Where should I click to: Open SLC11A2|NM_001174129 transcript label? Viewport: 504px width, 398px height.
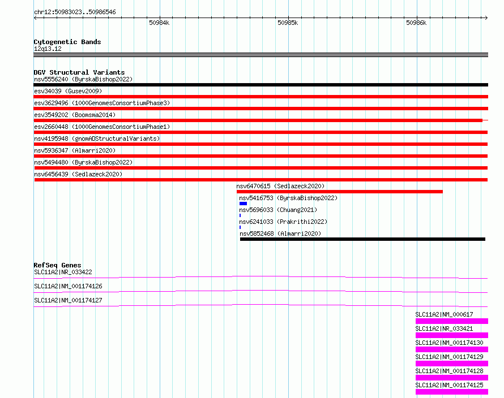450,357
